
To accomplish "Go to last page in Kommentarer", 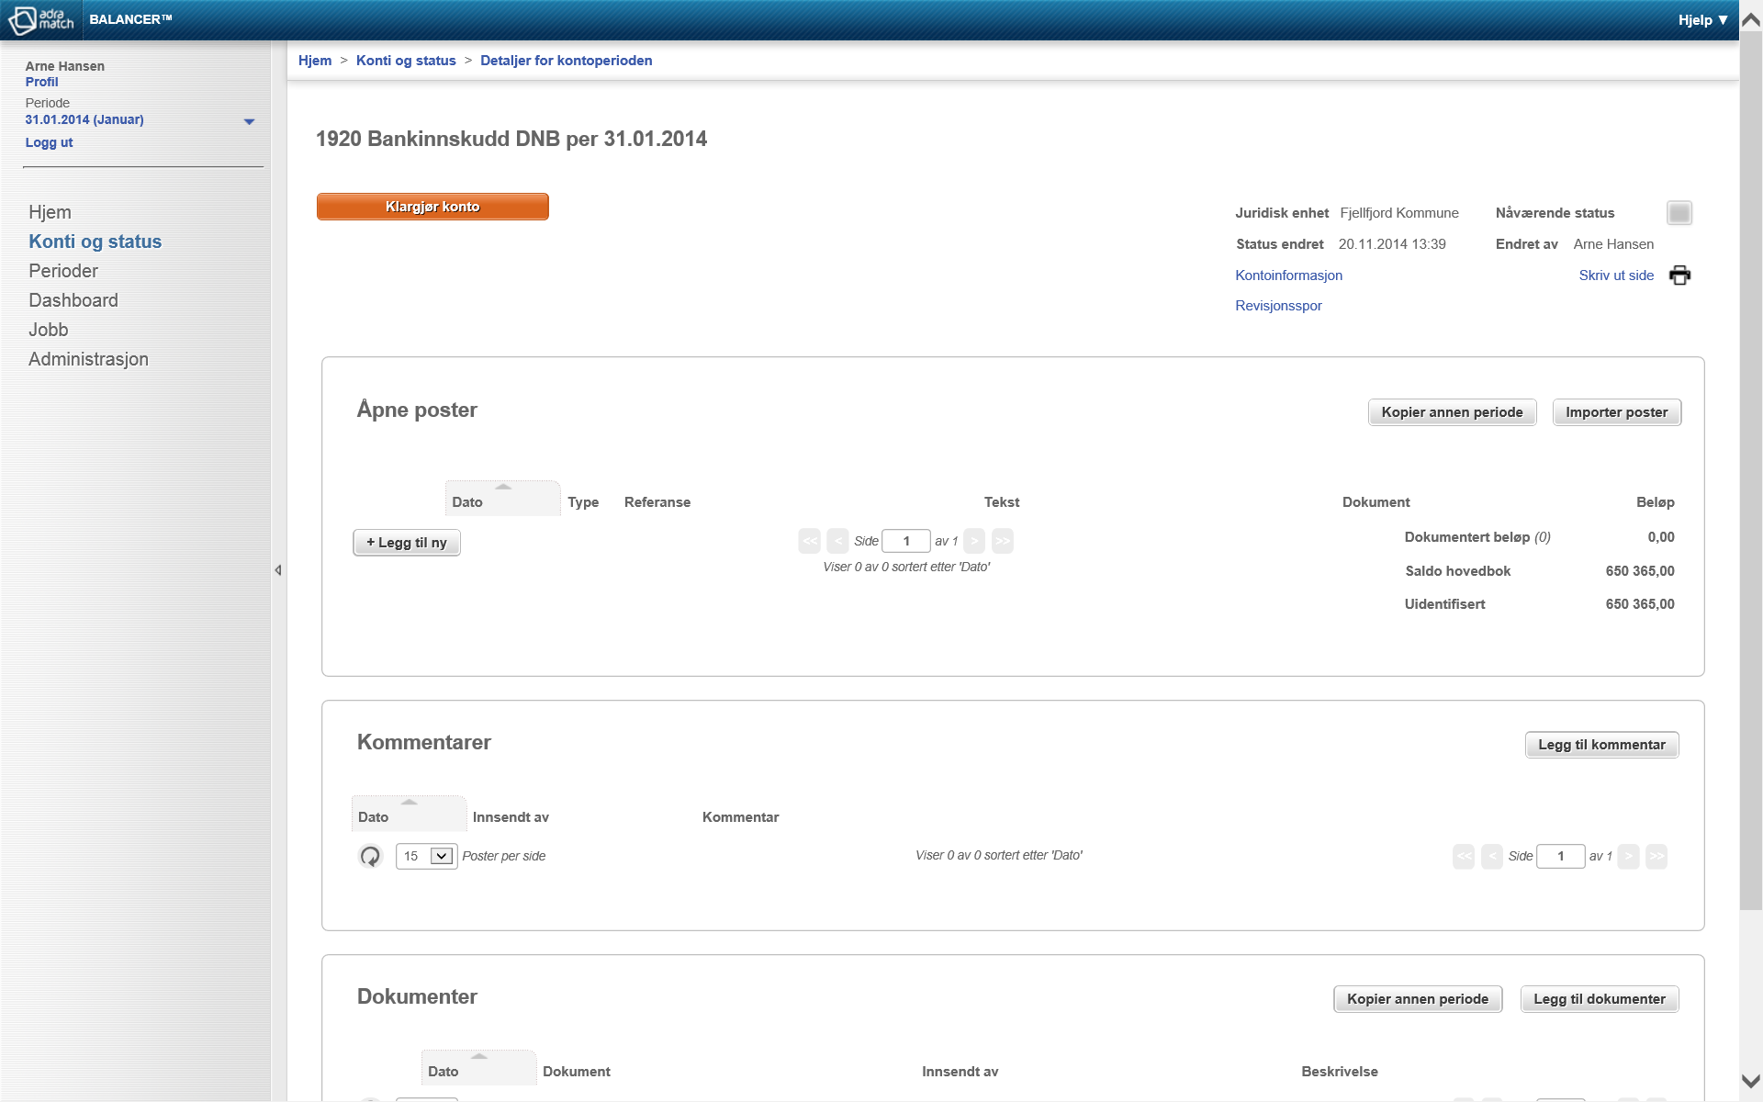I will [1656, 856].
